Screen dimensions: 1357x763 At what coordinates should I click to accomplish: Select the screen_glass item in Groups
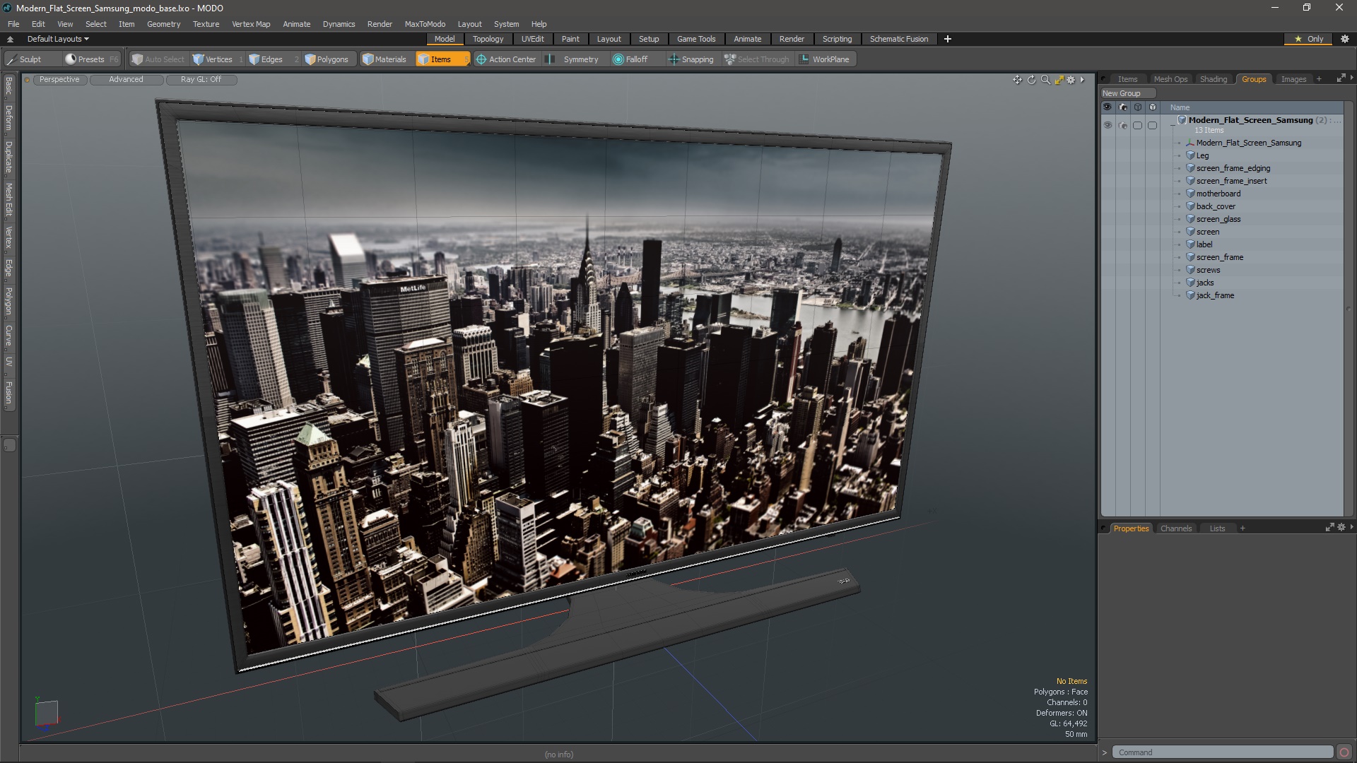click(1218, 219)
